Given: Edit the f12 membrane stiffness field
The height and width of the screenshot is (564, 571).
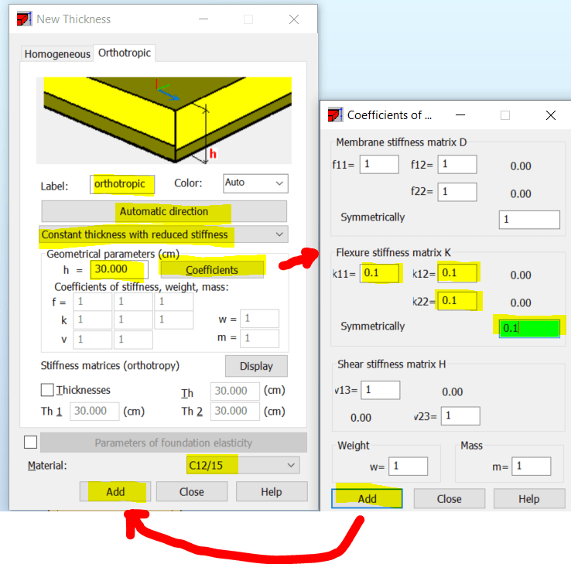Looking at the screenshot, I should pyautogui.click(x=457, y=164).
